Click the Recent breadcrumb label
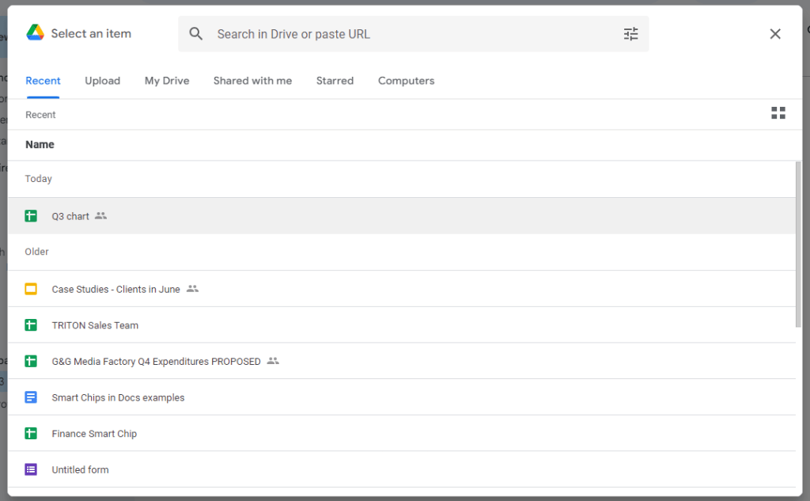The height and width of the screenshot is (501, 810). tap(40, 115)
